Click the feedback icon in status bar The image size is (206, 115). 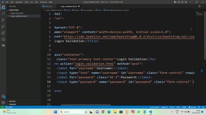click(x=199, y=107)
